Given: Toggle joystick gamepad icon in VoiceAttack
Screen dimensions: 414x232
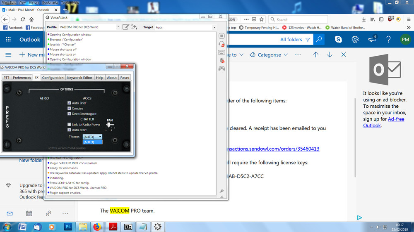Looking at the screenshot, I should (221, 69).
